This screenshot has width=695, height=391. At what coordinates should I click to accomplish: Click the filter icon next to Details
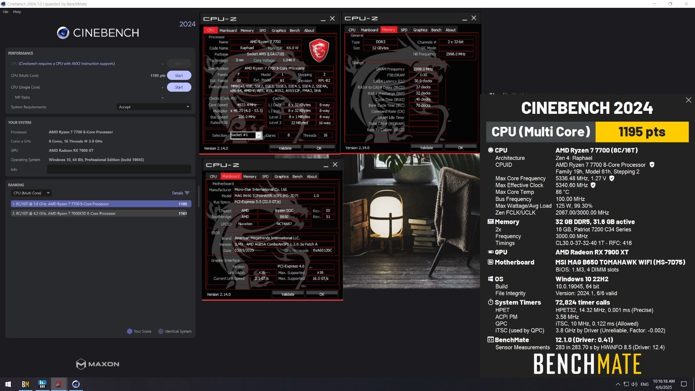pyautogui.click(x=187, y=193)
